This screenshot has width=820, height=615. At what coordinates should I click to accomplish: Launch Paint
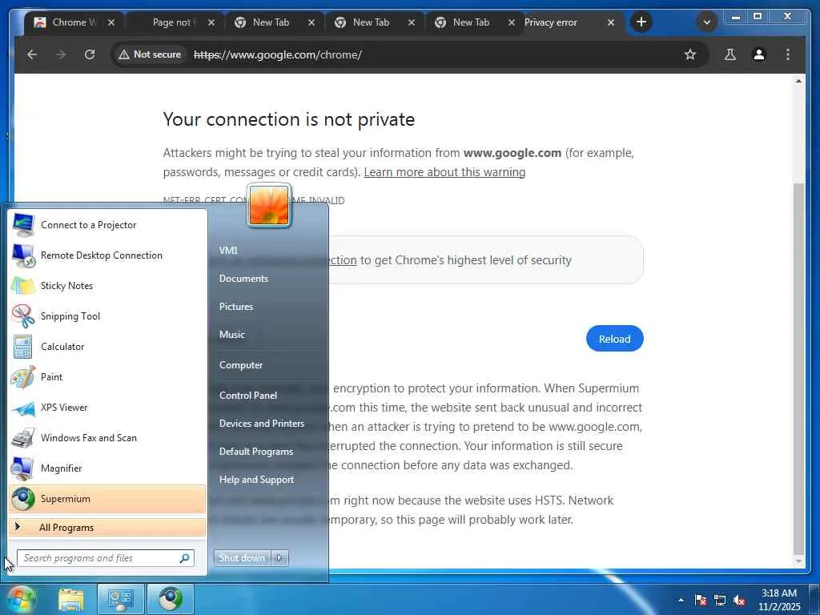[x=108, y=376]
